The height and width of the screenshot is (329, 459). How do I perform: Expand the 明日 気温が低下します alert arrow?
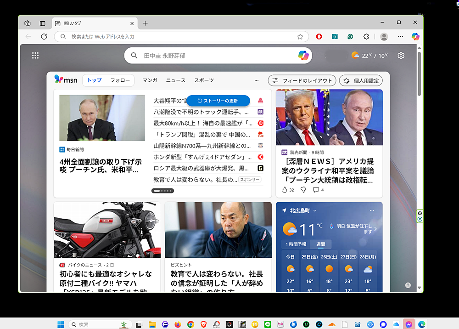(375, 229)
